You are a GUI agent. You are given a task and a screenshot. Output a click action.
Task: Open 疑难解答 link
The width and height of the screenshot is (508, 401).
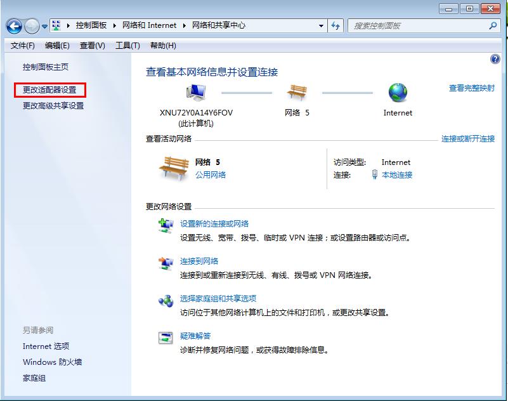(x=195, y=336)
